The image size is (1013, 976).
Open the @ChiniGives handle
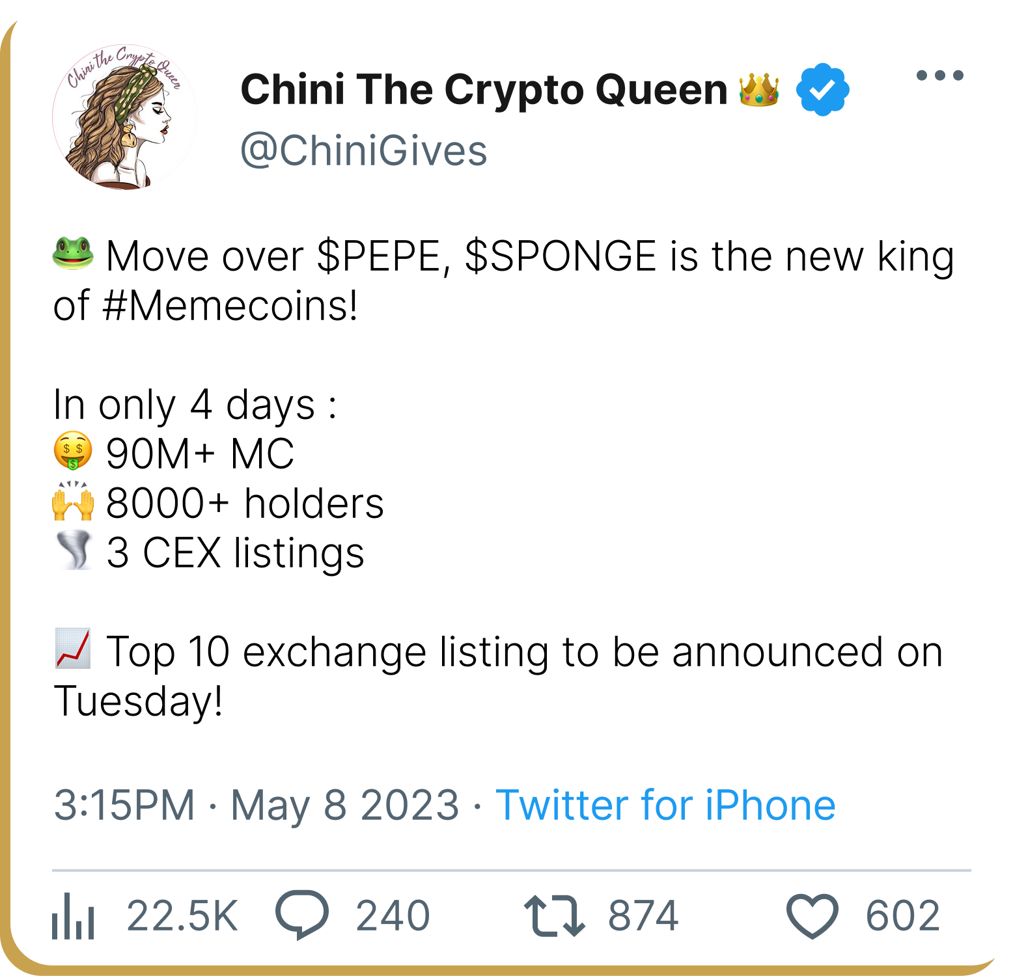pyautogui.click(x=363, y=151)
